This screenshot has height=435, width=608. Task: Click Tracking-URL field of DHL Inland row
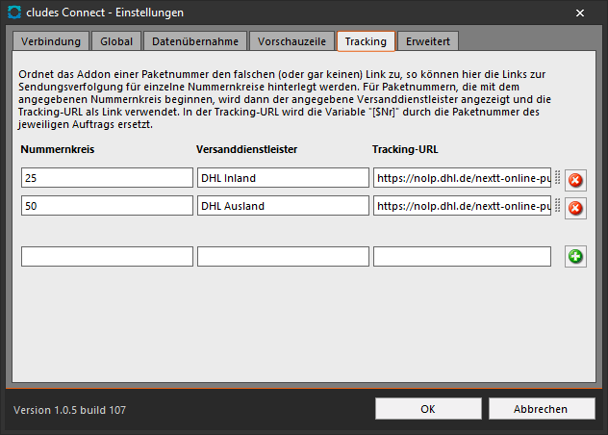462,178
